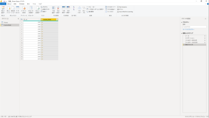Click the sort ascending icon in ribbon

tap(74, 7)
